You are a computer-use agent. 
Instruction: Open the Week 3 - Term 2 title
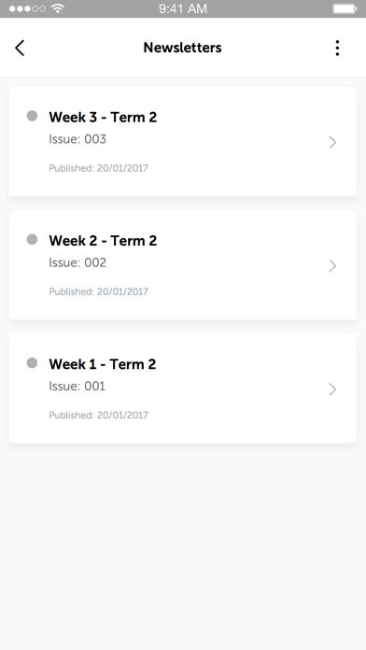tap(103, 118)
